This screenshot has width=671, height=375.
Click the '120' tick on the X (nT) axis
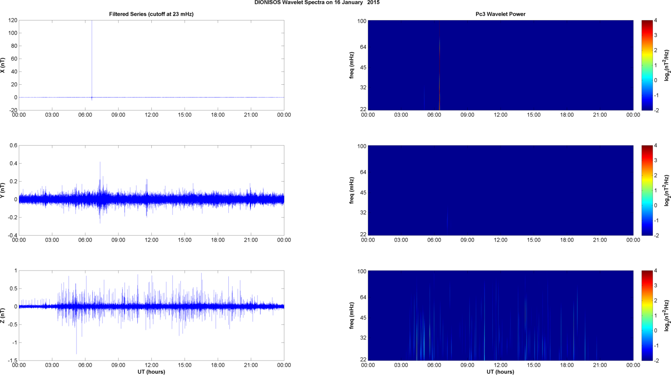click(12, 21)
